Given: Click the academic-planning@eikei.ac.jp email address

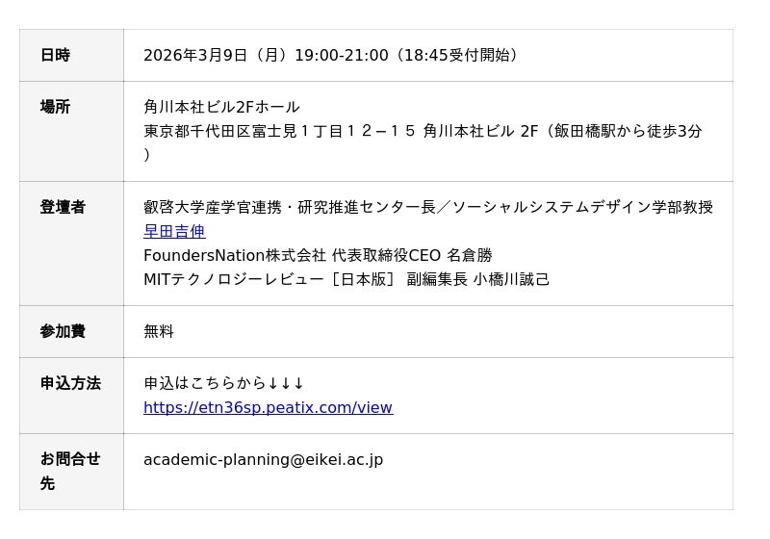Looking at the screenshot, I should (263, 460).
